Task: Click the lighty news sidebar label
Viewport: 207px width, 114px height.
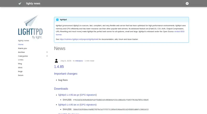Action: coord(24,41)
